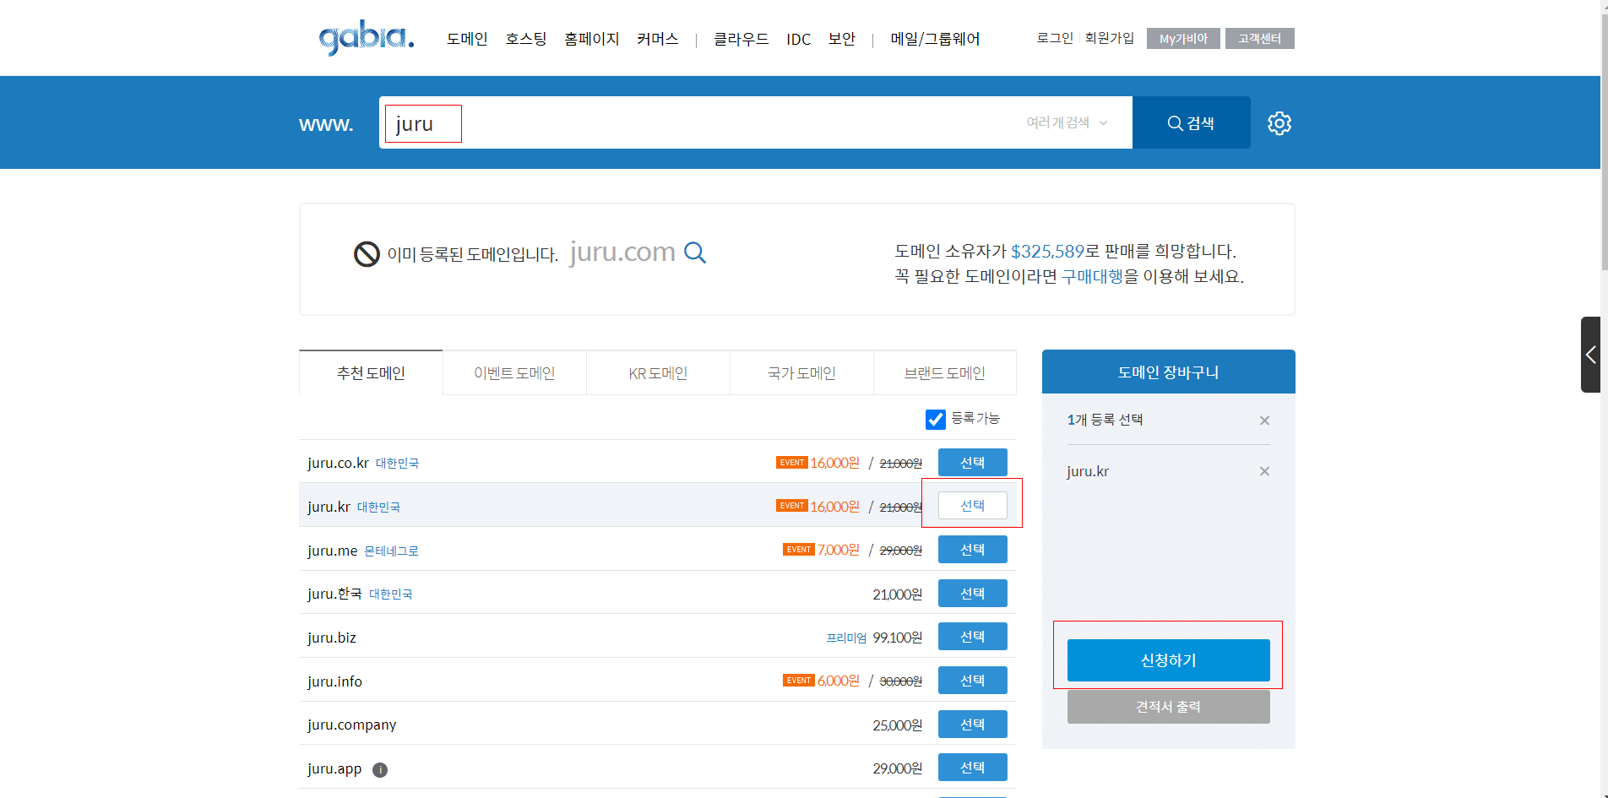The height and width of the screenshot is (798, 1608).
Task: Click the 검색 search button
Action: [1192, 122]
